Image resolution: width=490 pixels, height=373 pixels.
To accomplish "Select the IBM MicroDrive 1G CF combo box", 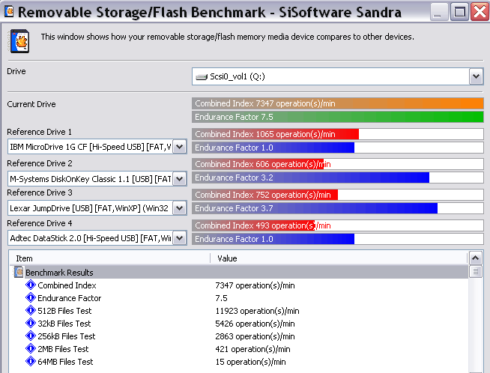I will [97, 147].
